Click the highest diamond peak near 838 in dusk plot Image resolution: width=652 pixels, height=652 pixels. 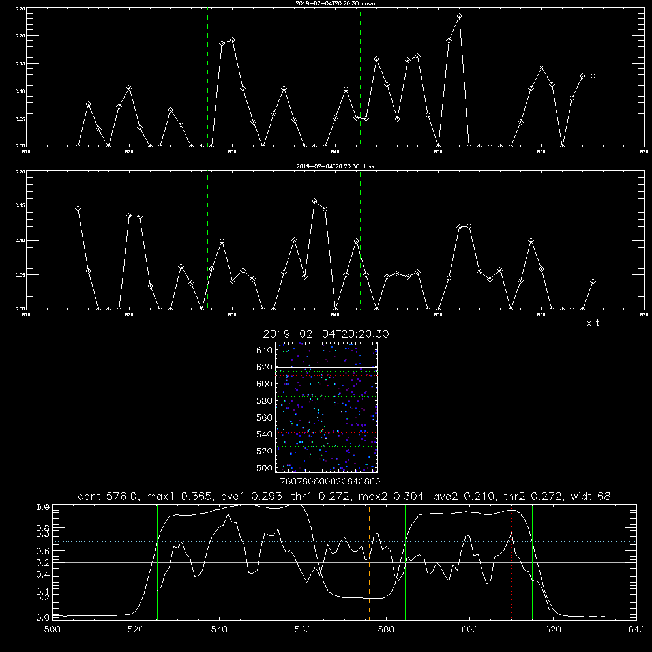(315, 201)
